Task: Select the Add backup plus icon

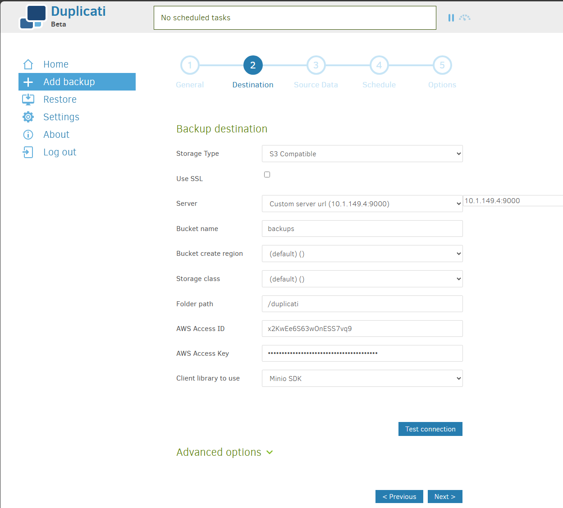Action: pos(28,82)
